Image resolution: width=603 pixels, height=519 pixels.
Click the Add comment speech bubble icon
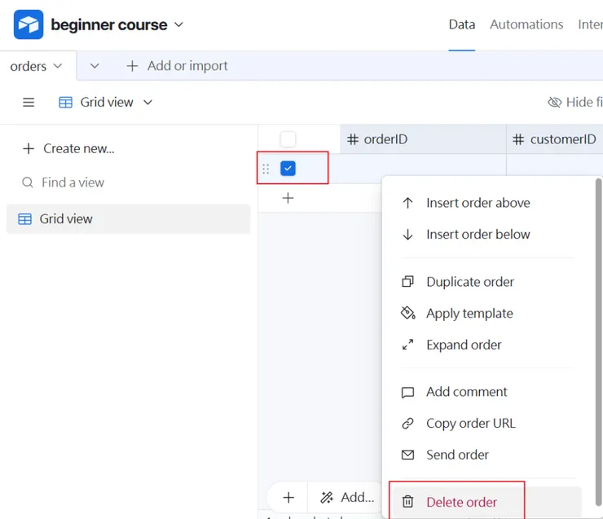coord(408,392)
